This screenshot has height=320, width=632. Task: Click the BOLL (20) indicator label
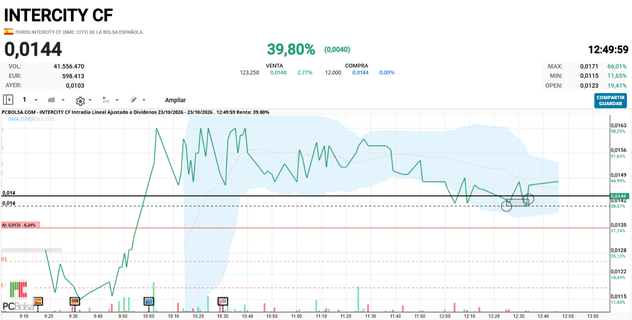(x=43, y=119)
